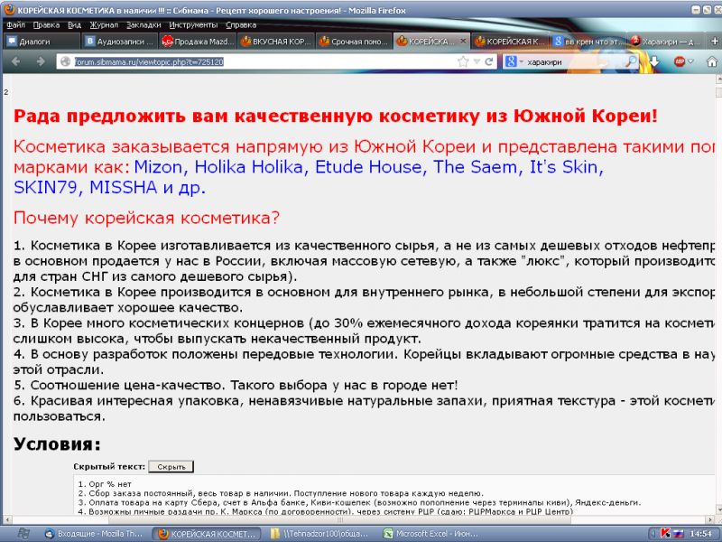Switch to Microsoft Excel taskbar item
The image size is (722, 542).
click(x=431, y=534)
